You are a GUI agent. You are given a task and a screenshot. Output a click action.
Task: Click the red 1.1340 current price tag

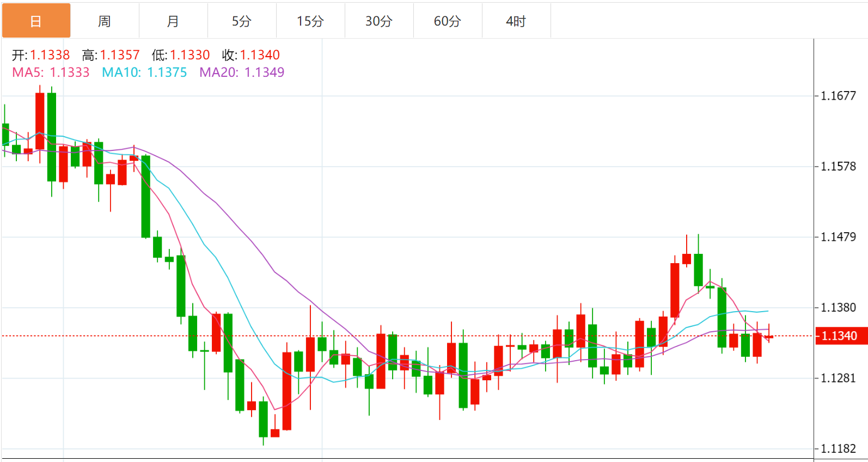[x=839, y=336]
